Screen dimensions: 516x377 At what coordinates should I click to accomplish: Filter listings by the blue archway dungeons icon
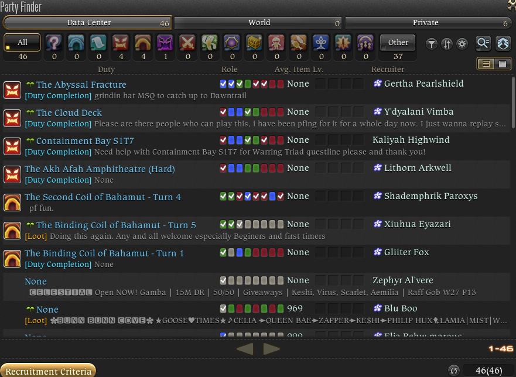coord(76,43)
